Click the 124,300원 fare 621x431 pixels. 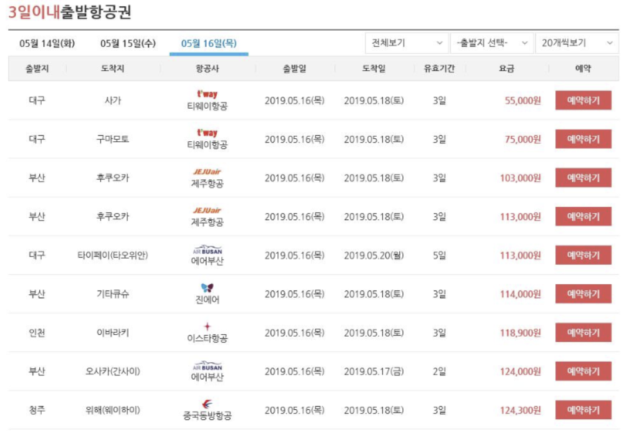point(520,410)
